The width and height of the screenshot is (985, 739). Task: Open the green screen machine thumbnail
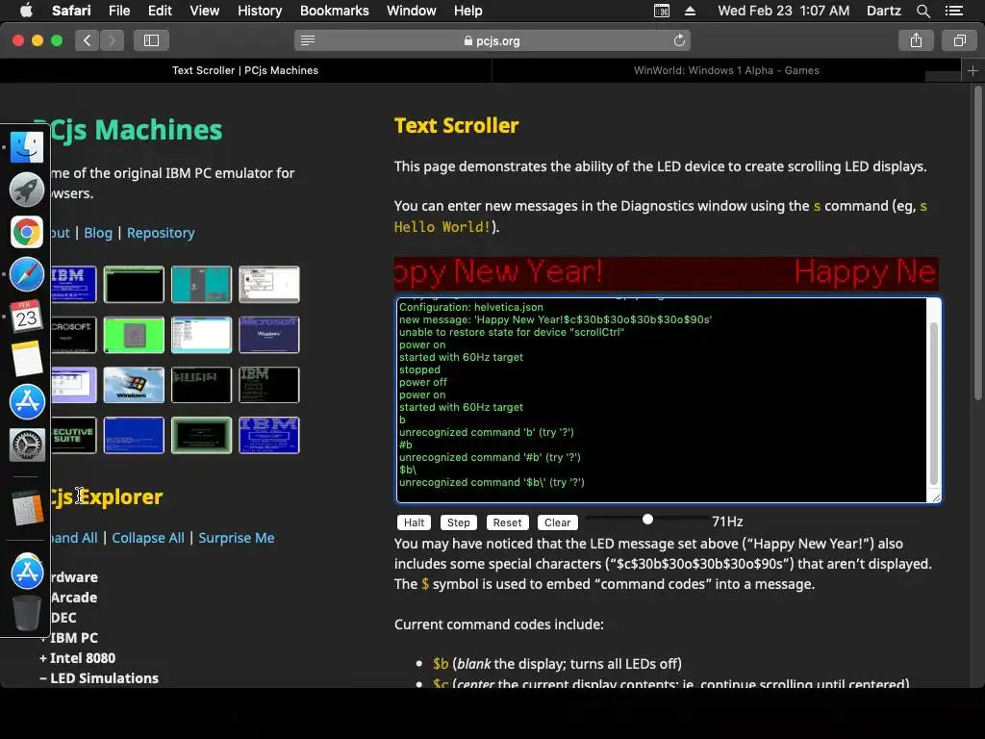[x=134, y=335]
